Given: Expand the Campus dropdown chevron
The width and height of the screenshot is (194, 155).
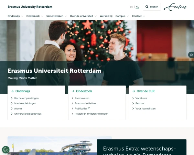Looking at the screenshot, I should coord(128,16).
